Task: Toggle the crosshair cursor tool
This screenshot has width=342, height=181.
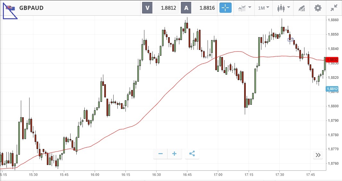Action: [x=226, y=8]
